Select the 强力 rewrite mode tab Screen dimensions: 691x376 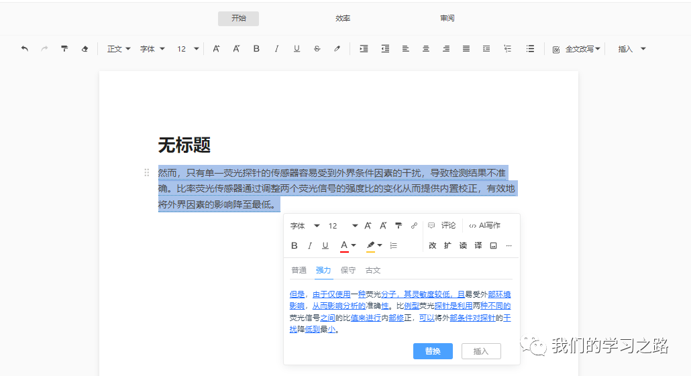[x=323, y=270]
